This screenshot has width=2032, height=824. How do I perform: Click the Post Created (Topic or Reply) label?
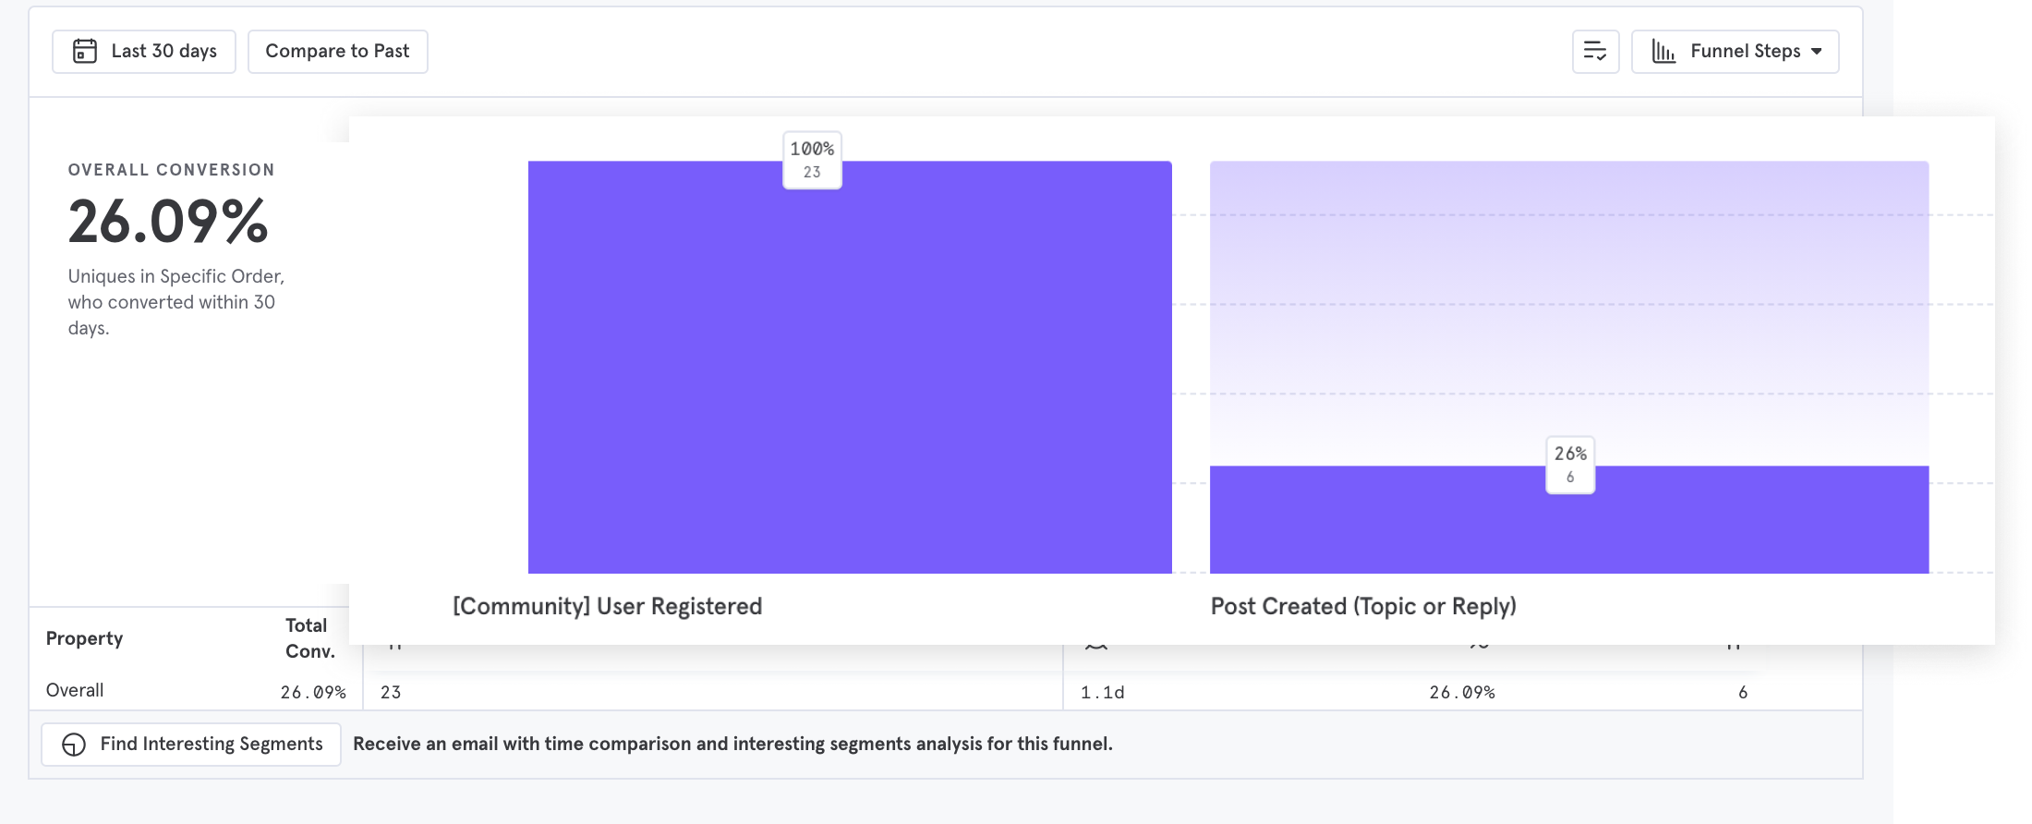pos(1363,607)
